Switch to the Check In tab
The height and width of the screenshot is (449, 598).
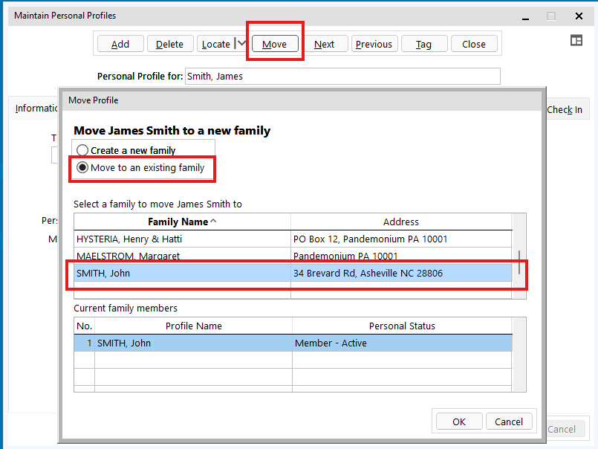[565, 109]
